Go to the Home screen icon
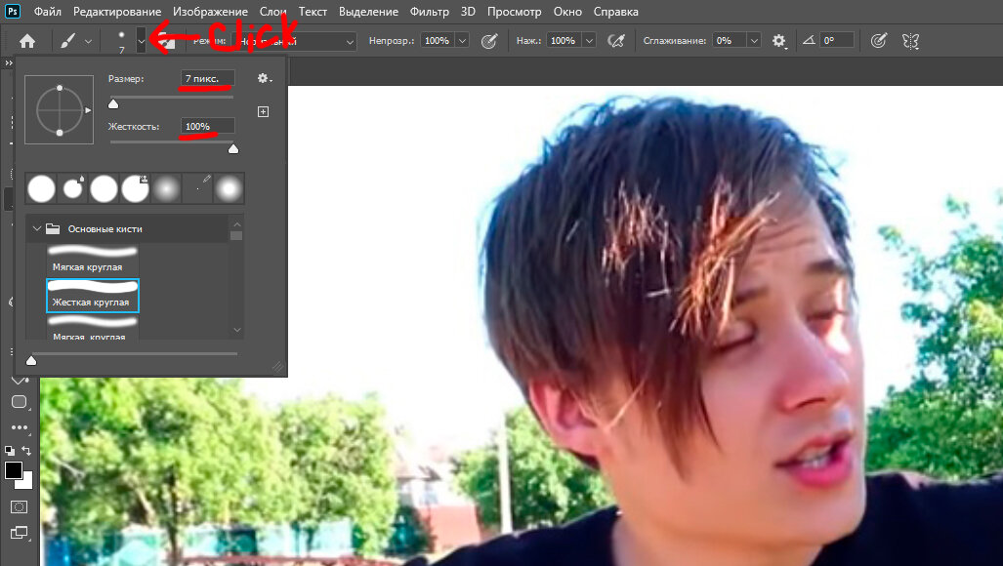Screen dimensions: 1003x566 click(27, 41)
